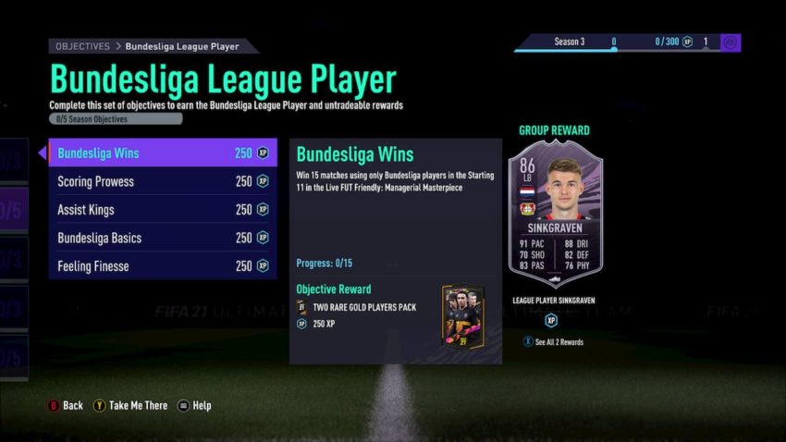
Task: Click the 0/5 Season Objectives progress bar
Action: click(116, 118)
